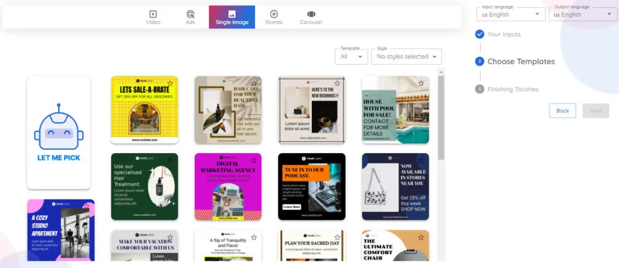
Task: Star the Make Your Vacation Comfortable template
Action: (x=170, y=237)
